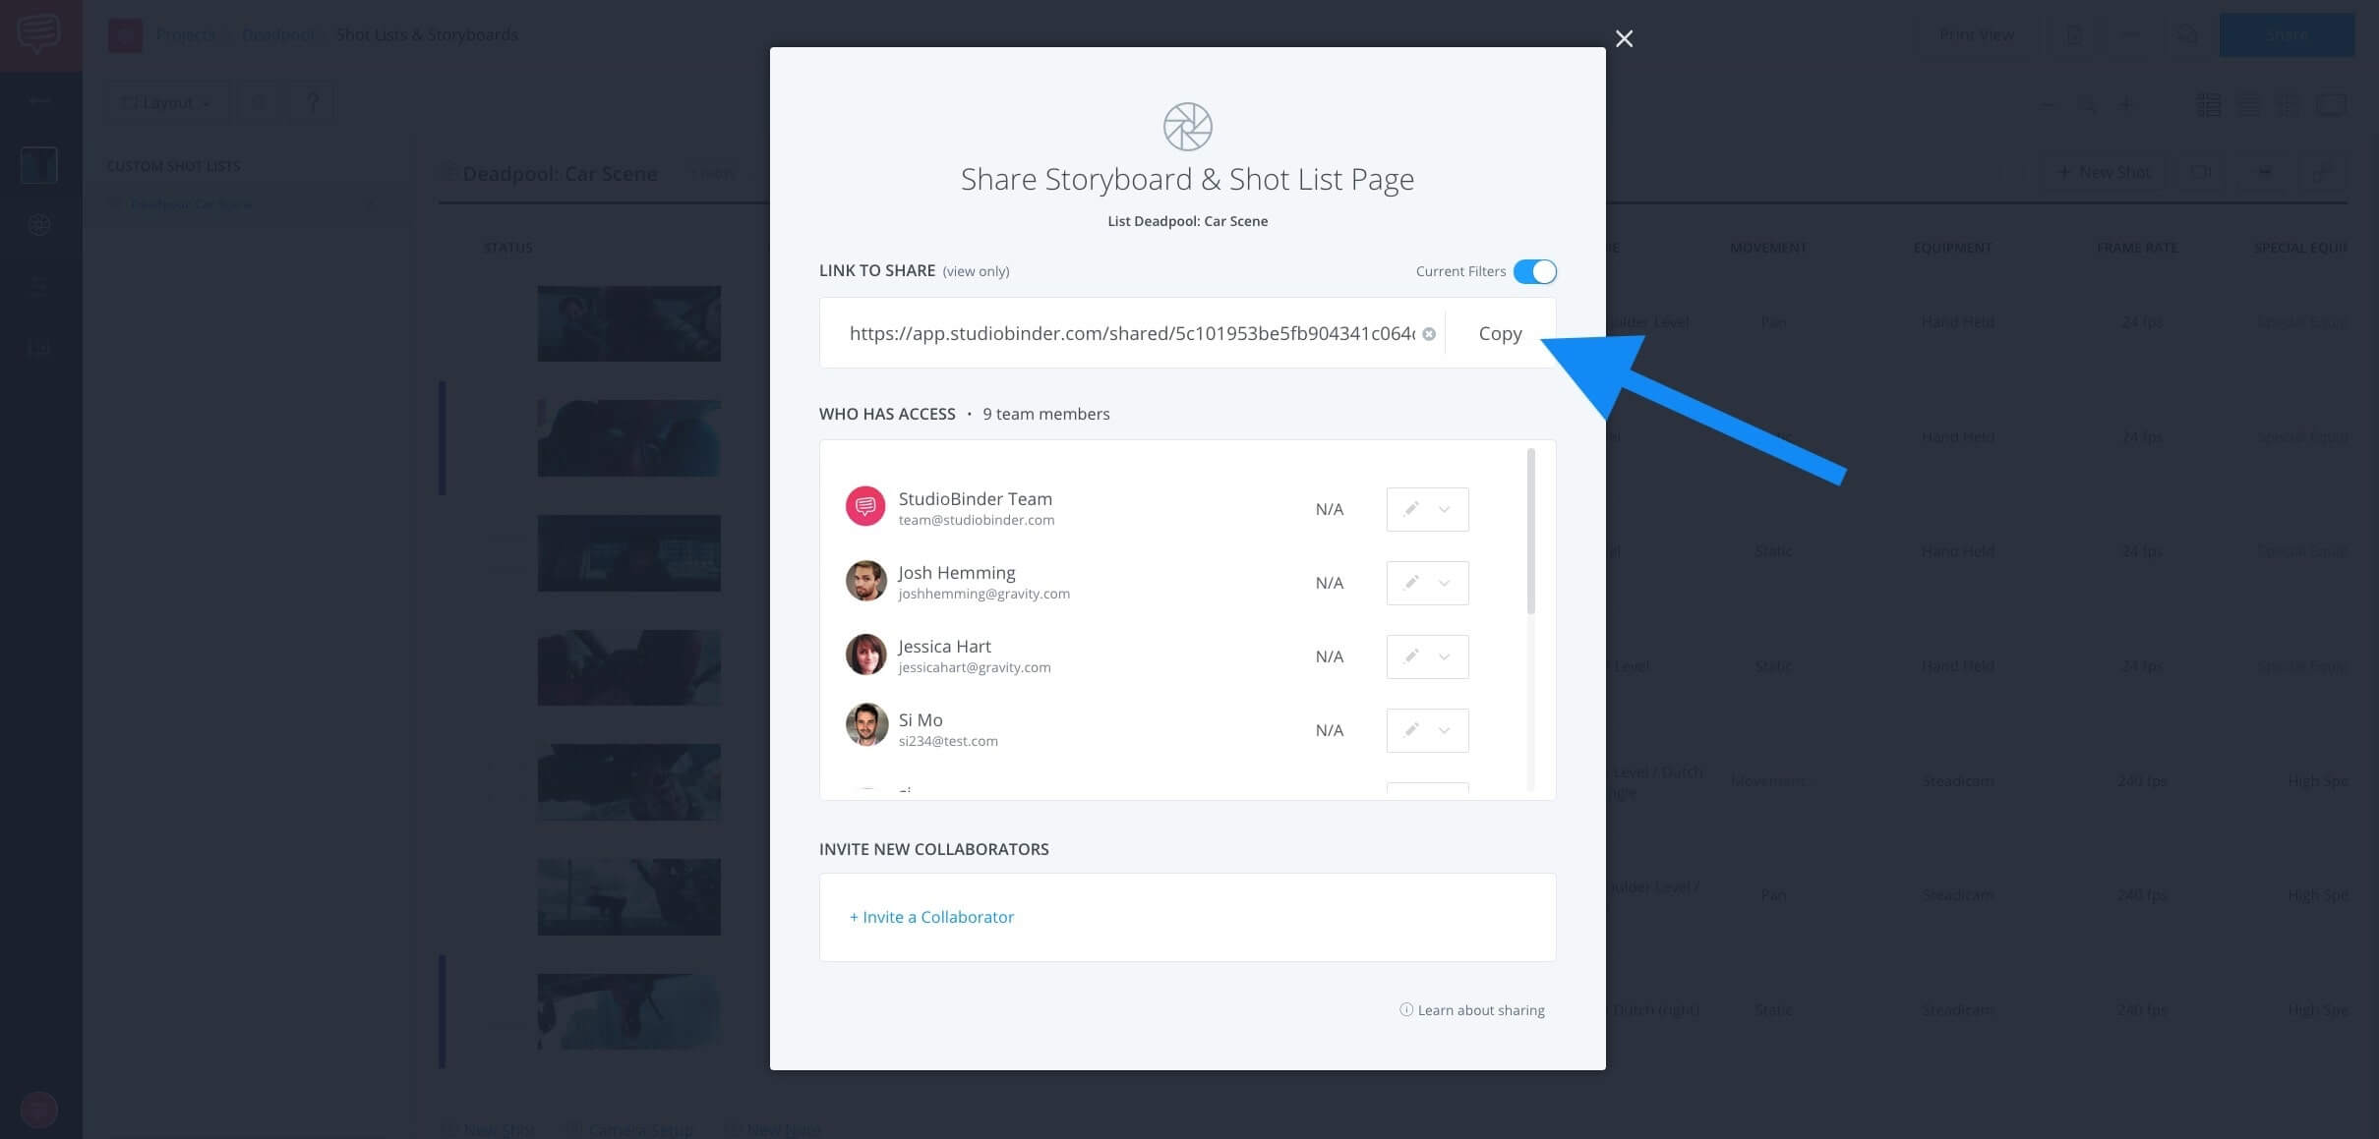Copy the share link
The height and width of the screenshot is (1139, 2379).
[x=1500, y=333]
